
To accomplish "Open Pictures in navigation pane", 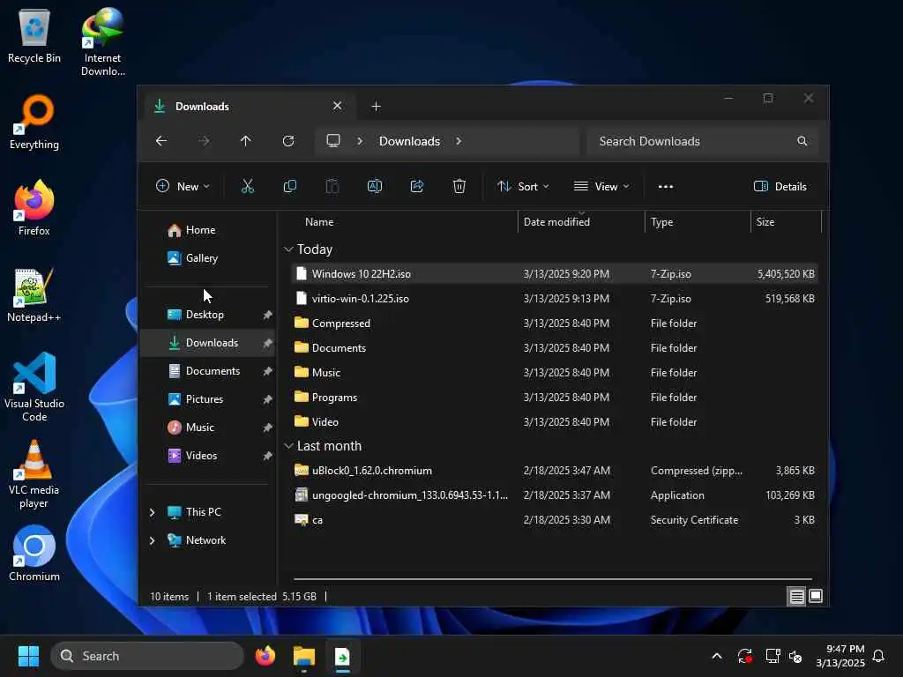I will 204,399.
